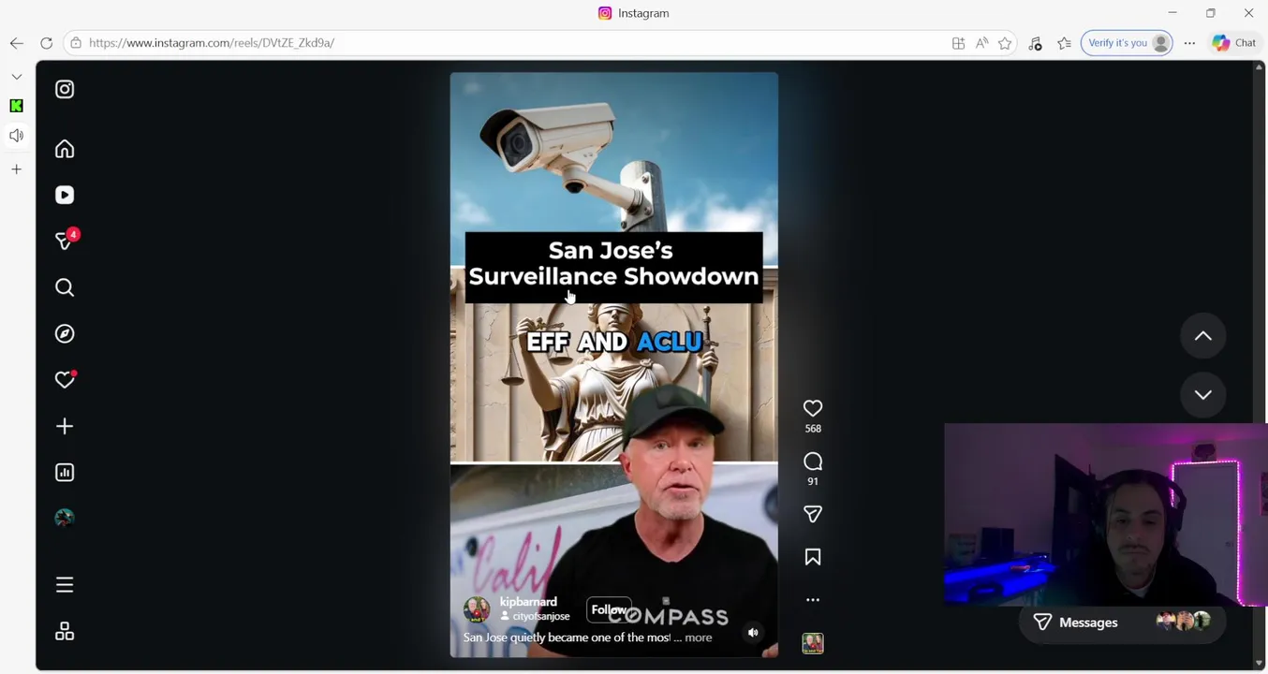Open Instagram home logo in sidebar
The image size is (1268, 674).
click(x=65, y=89)
